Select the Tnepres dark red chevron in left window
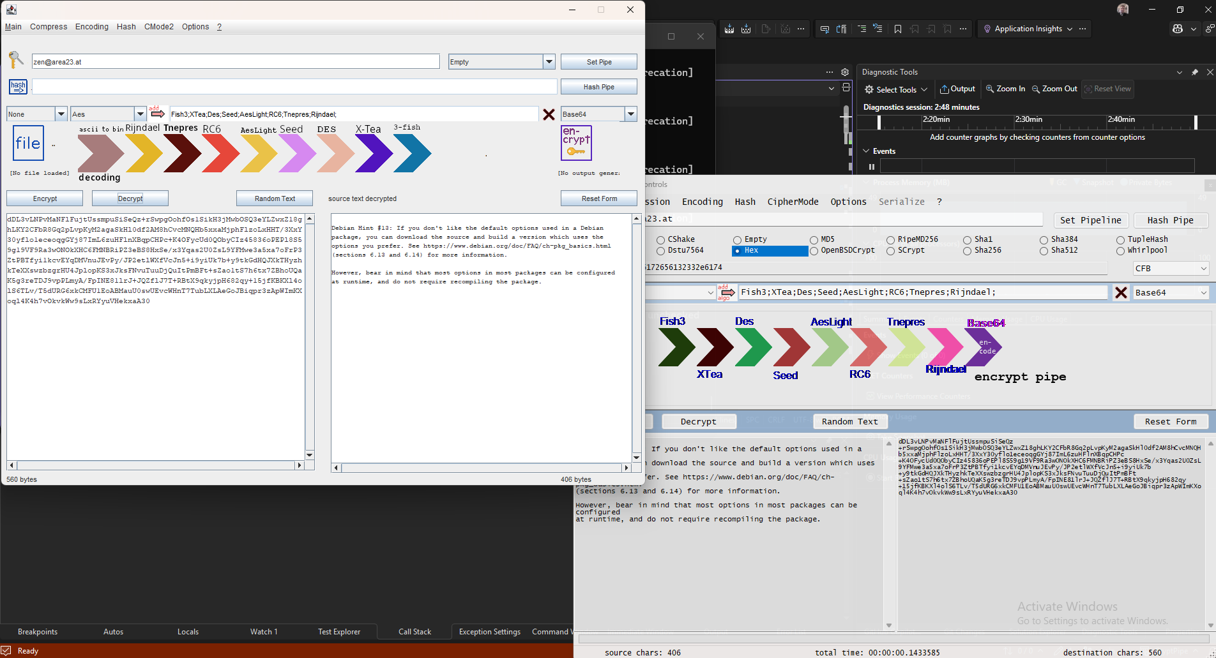Image resolution: width=1216 pixels, height=658 pixels. tap(182, 153)
